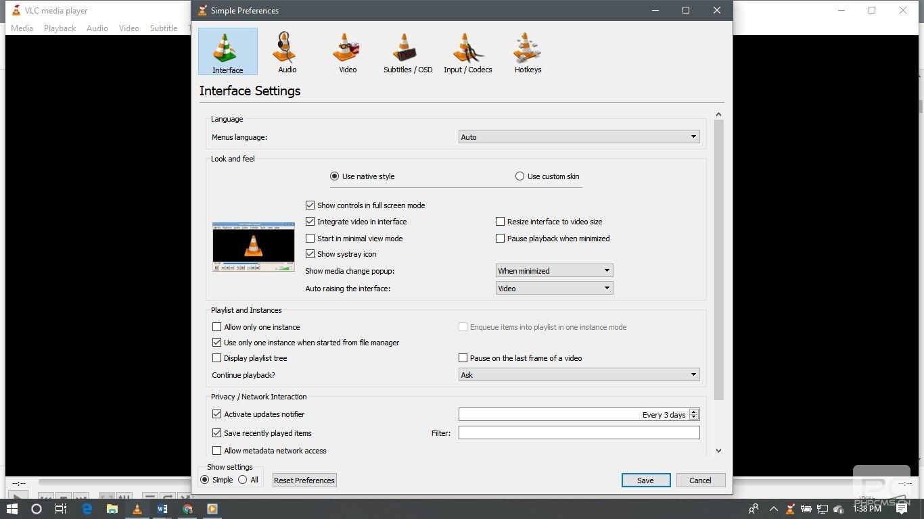Open Cortana search circle in taskbar

(37, 509)
